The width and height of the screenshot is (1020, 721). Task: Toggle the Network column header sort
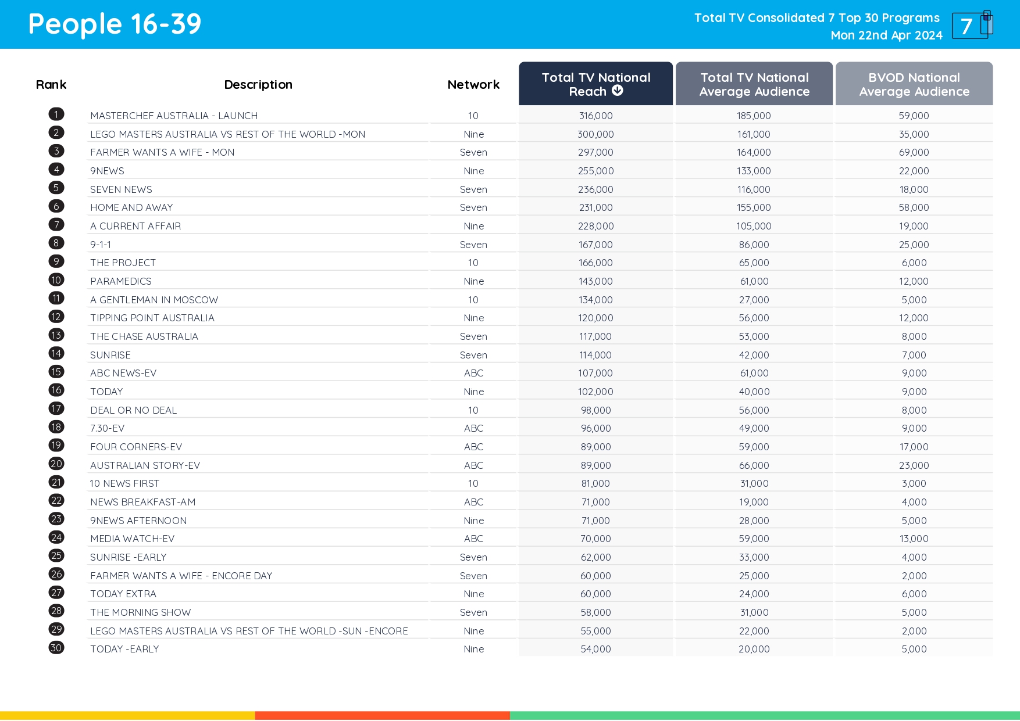click(x=473, y=84)
